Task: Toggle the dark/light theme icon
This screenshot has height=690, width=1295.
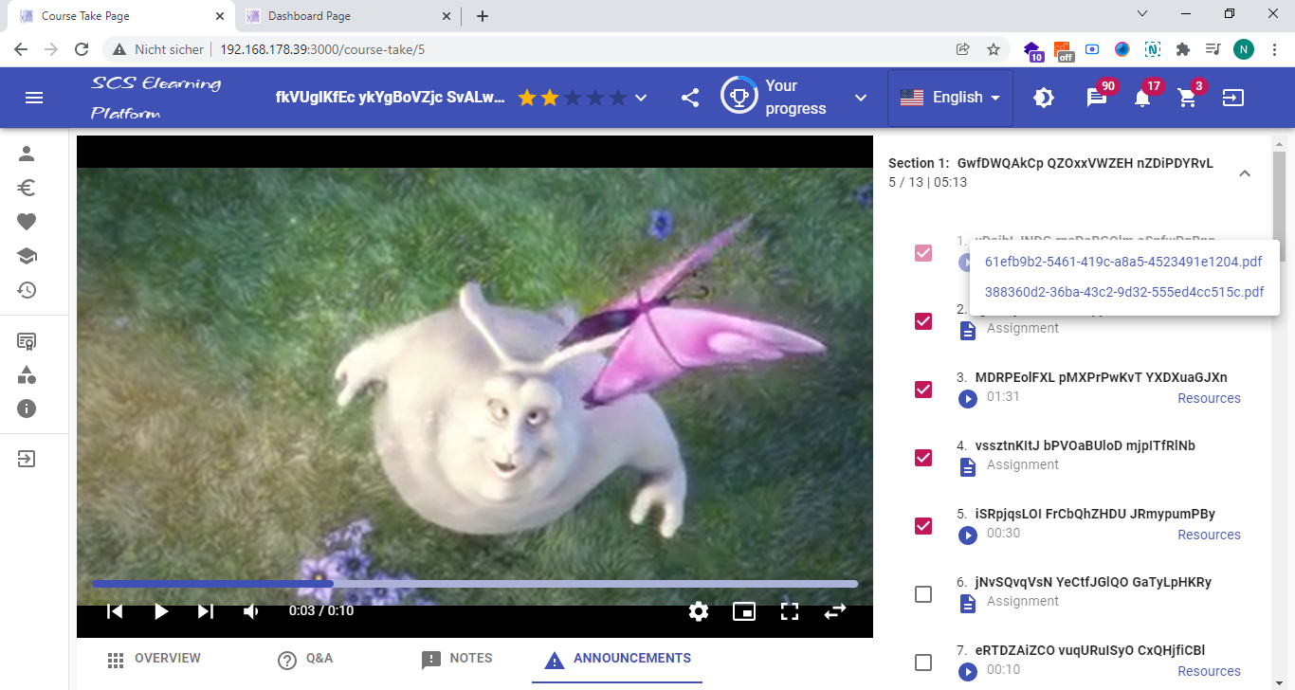Action: pos(1044,98)
